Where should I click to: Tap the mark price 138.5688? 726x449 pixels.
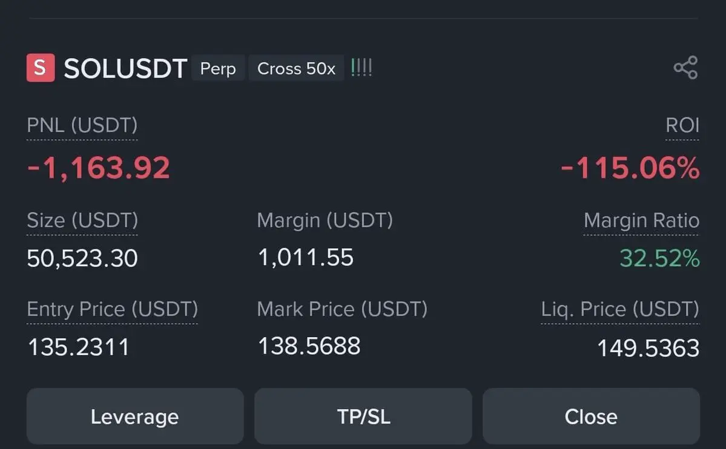coord(309,346)
